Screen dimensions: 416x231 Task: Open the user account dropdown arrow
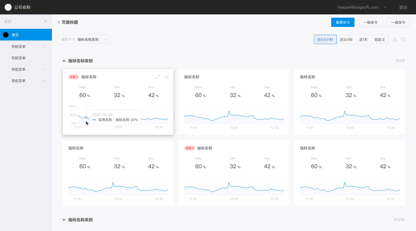(385, 7)
